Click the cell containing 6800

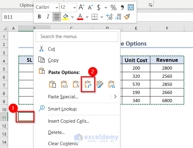click(167, 101)
